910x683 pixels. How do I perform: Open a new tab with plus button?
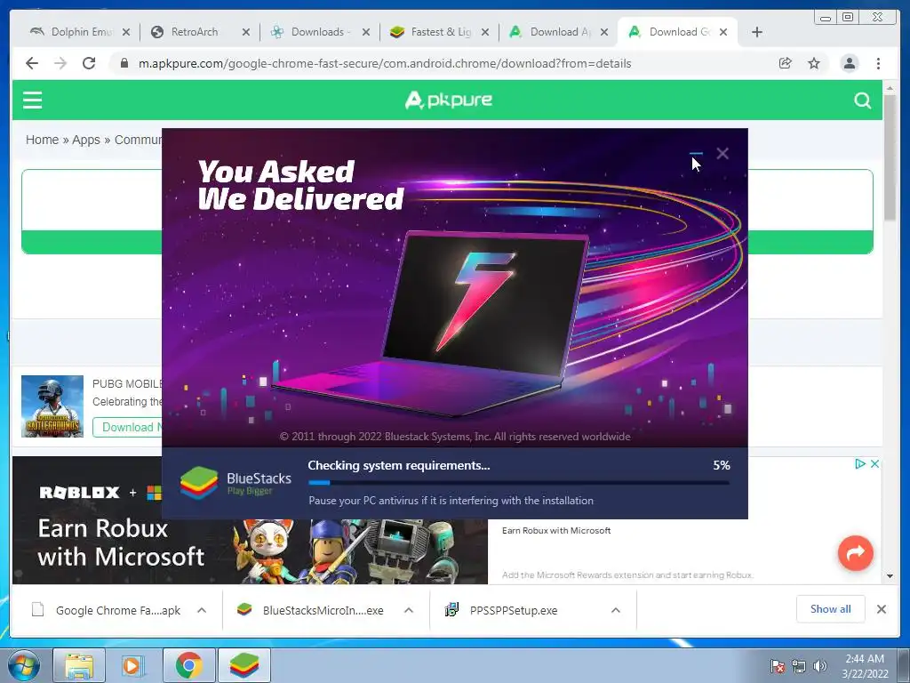757,32
